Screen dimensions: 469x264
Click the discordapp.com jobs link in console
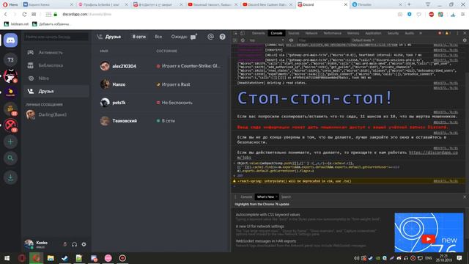(433, 153)
